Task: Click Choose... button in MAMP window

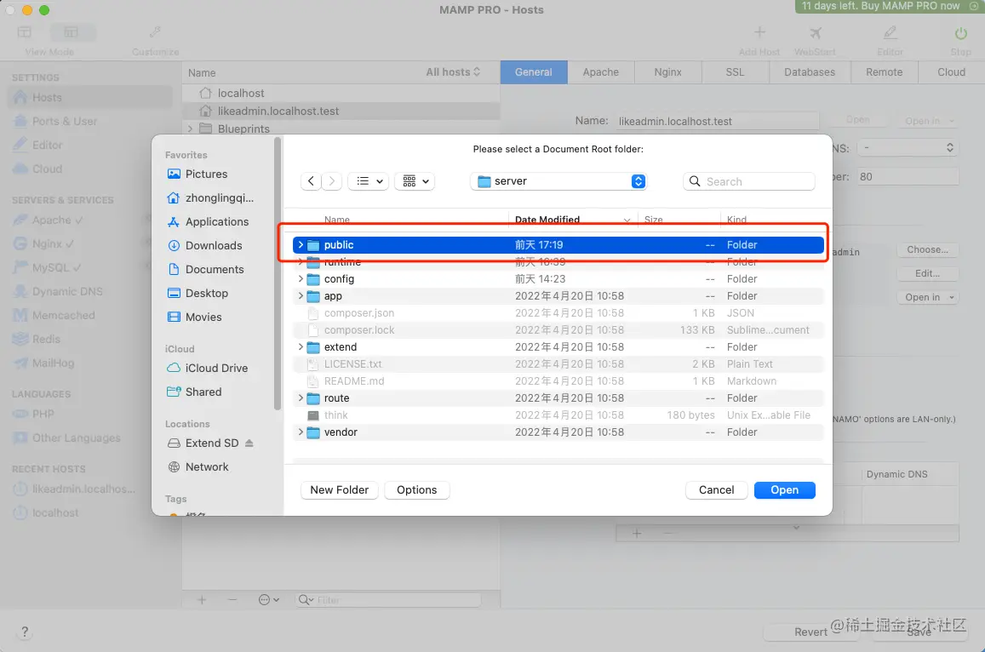Action: [928, 250]
